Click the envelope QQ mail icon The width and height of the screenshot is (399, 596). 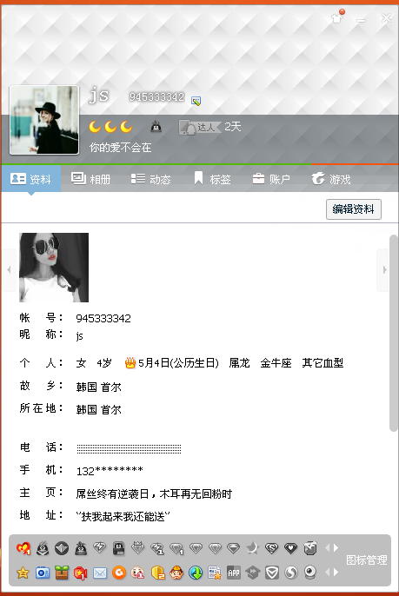point(100,573)
